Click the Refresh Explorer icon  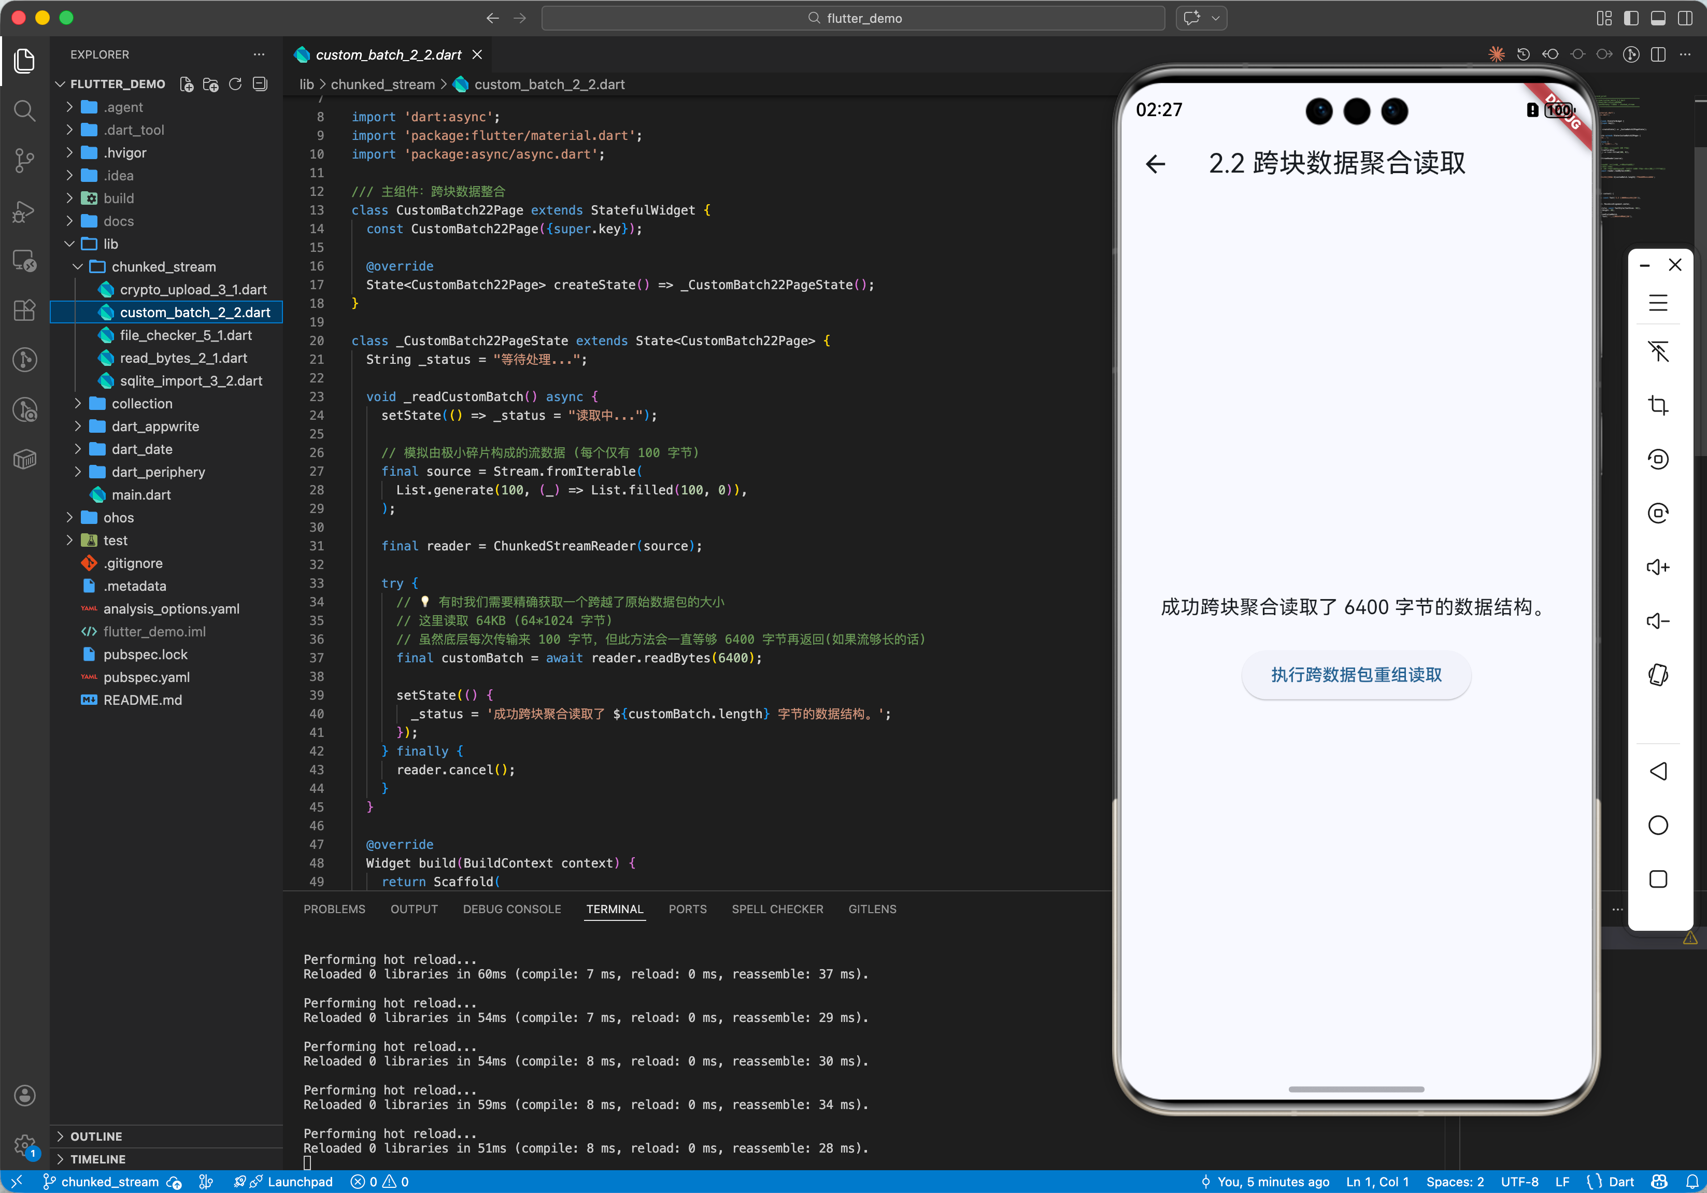[235, 84]
